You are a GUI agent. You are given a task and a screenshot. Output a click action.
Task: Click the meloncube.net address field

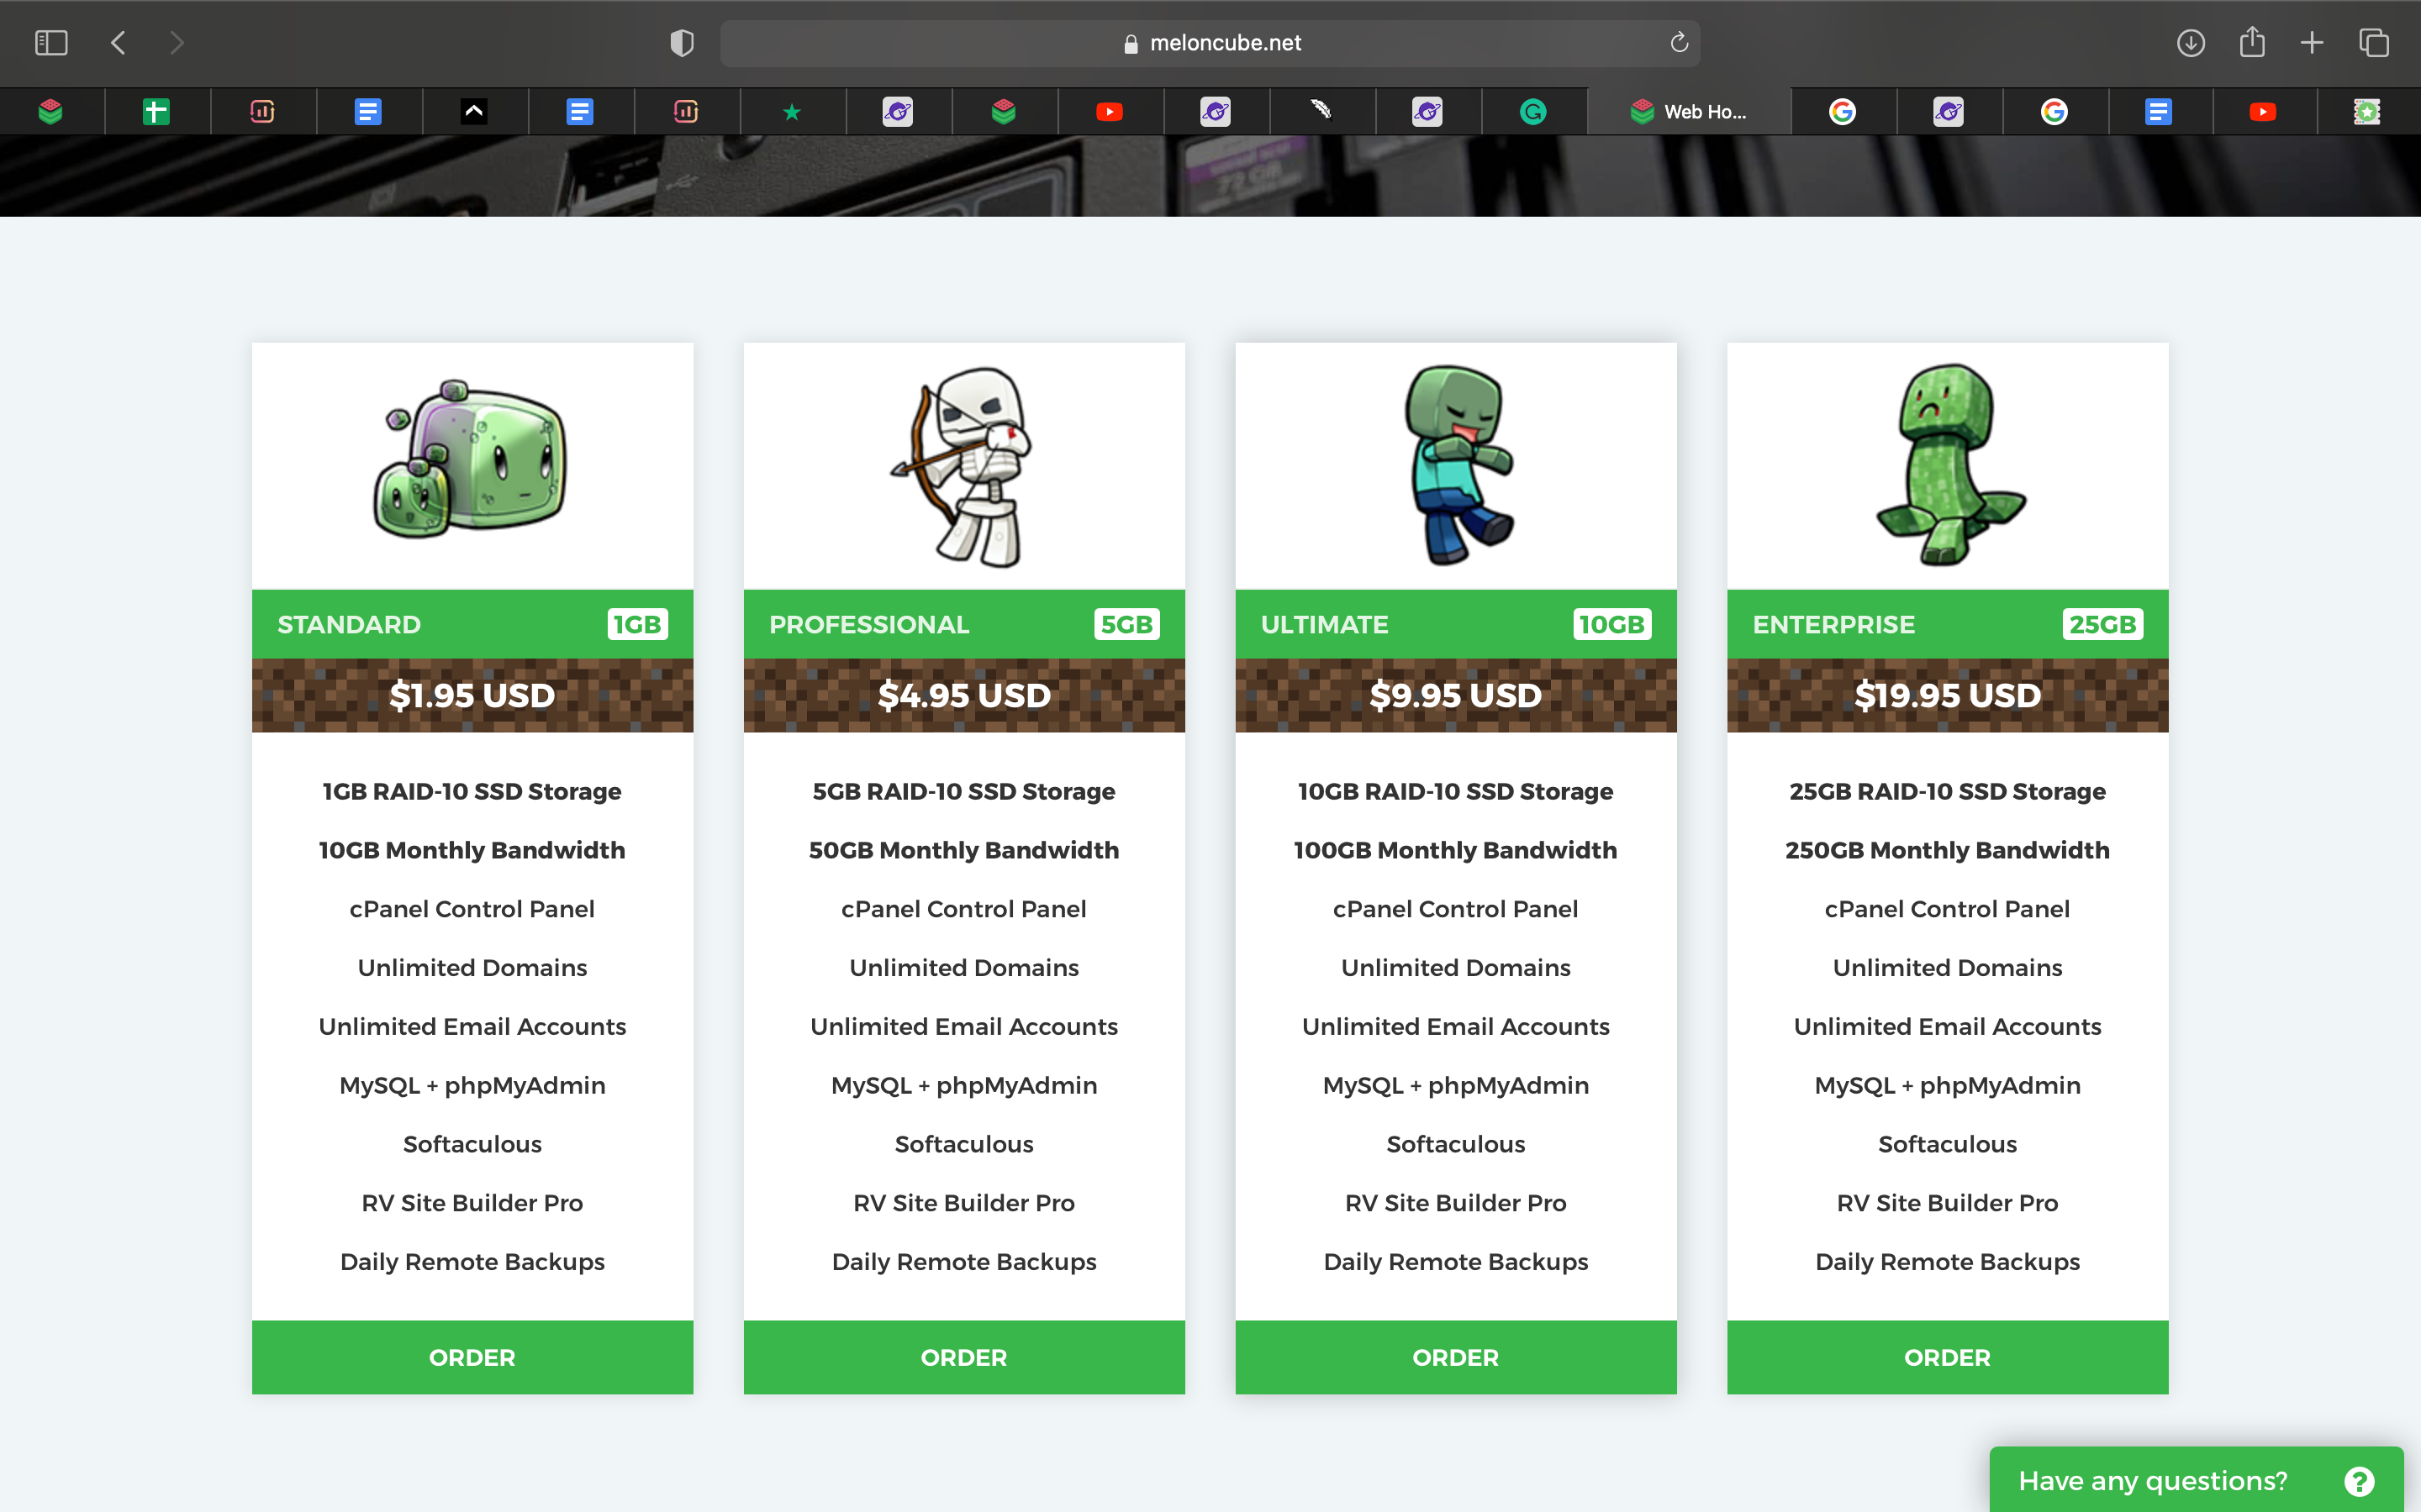click(1210, 43)
